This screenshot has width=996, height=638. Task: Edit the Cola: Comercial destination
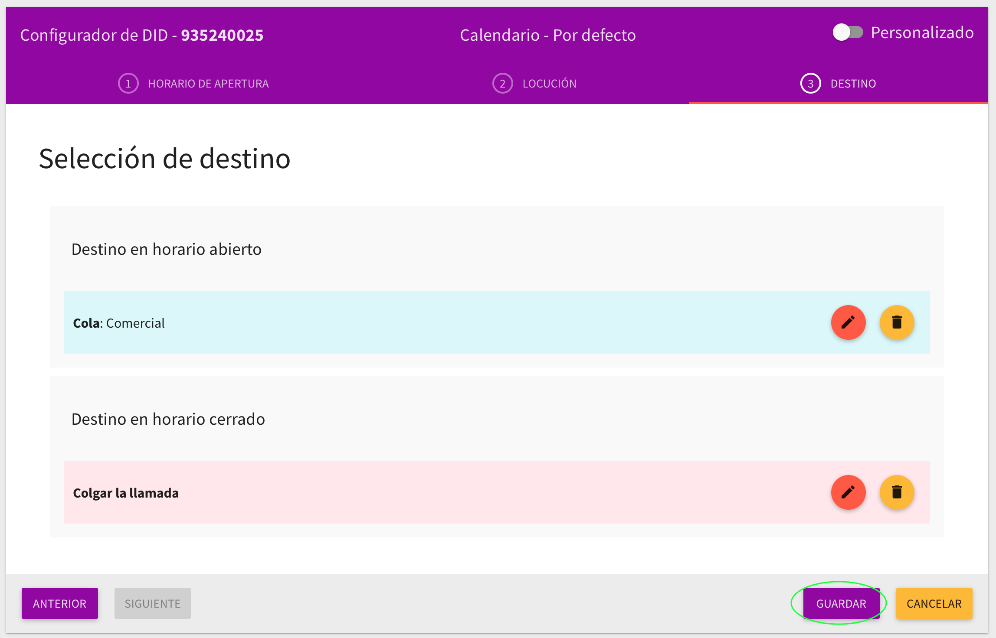tap(848, 322)
